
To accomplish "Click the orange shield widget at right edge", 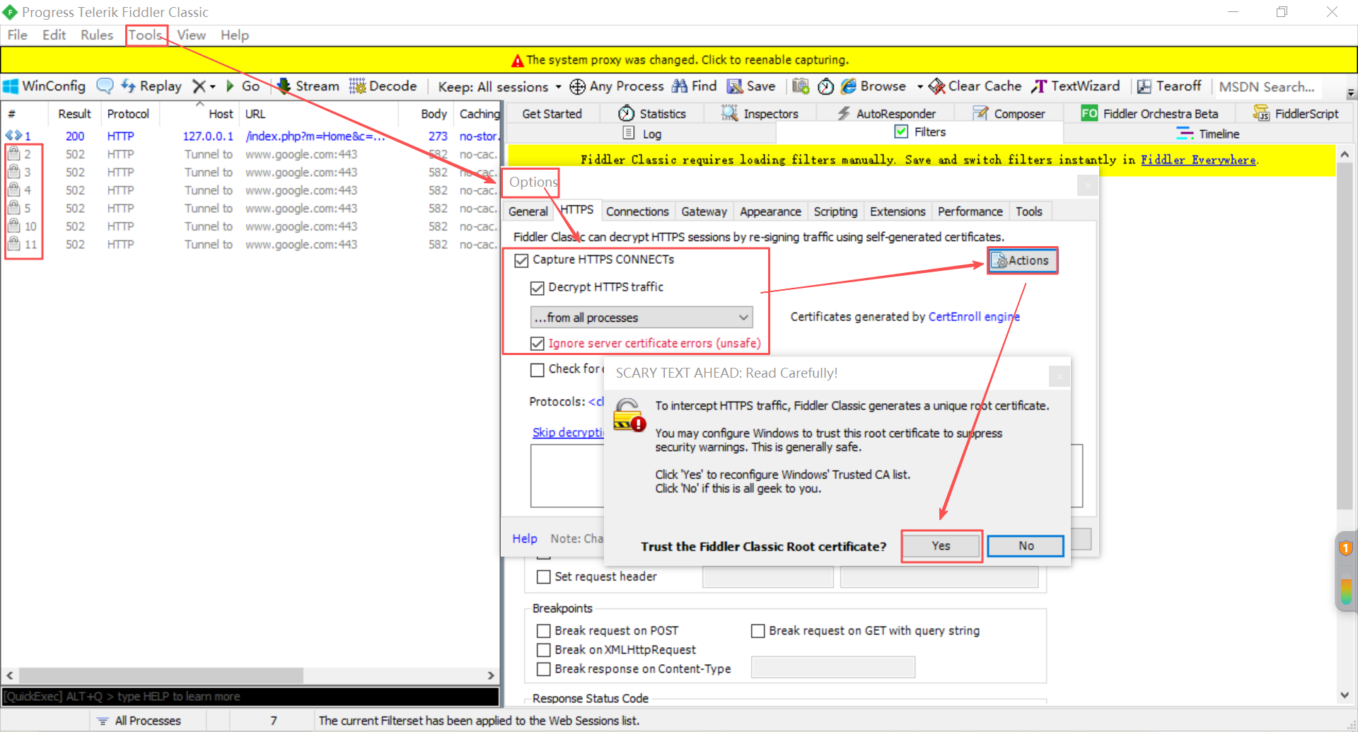I will (1345, 548).
